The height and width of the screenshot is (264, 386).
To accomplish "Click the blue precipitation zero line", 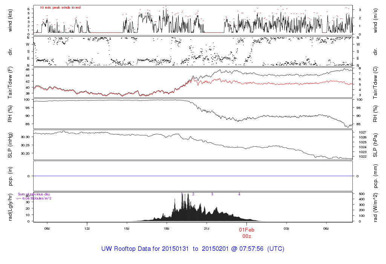I will [x=193, y=176].
